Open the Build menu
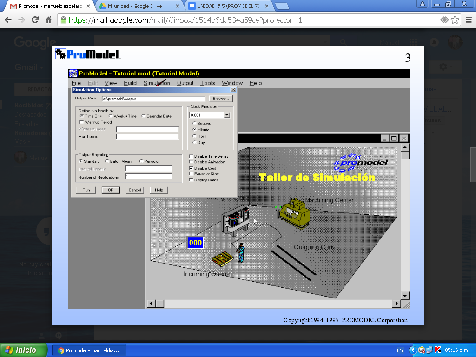 click(130, 83)
